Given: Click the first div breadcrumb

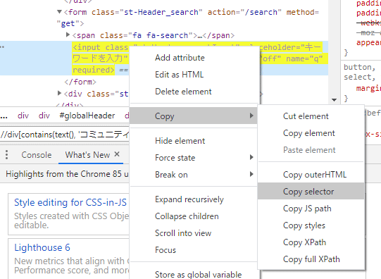Looking at the screenshot, I should click(x=23, y=116).
